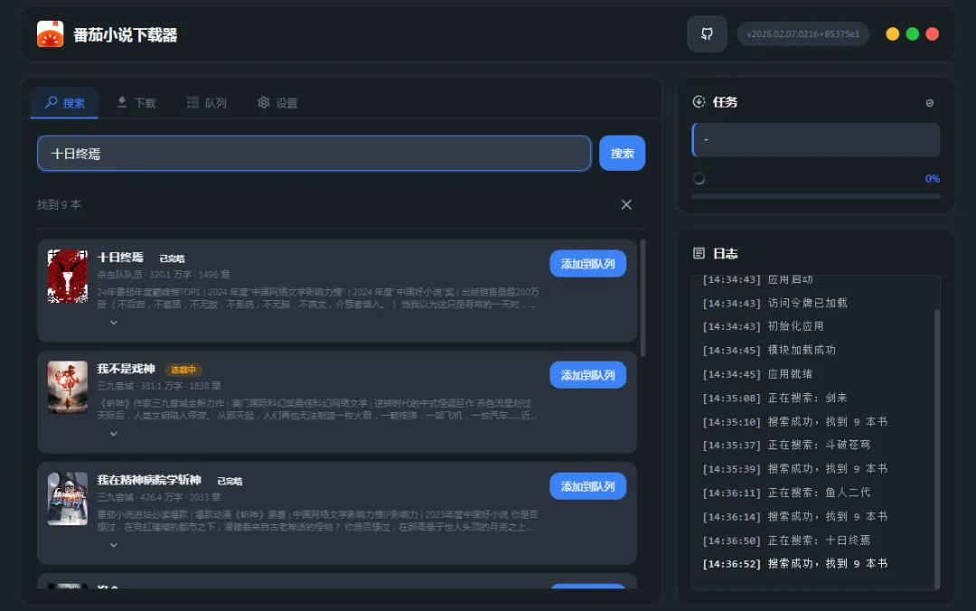Viewport: 976px width, 611px height.
Task: Clear the search results with X icon
Action: pyautogui.click(x=626, y=204)
